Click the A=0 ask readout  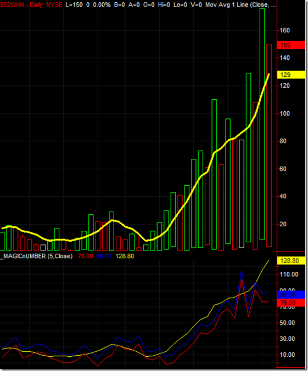134,5
